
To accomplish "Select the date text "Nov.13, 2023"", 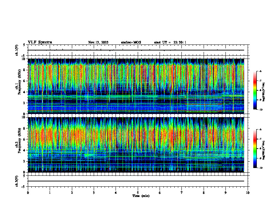I will pos(98,42).
